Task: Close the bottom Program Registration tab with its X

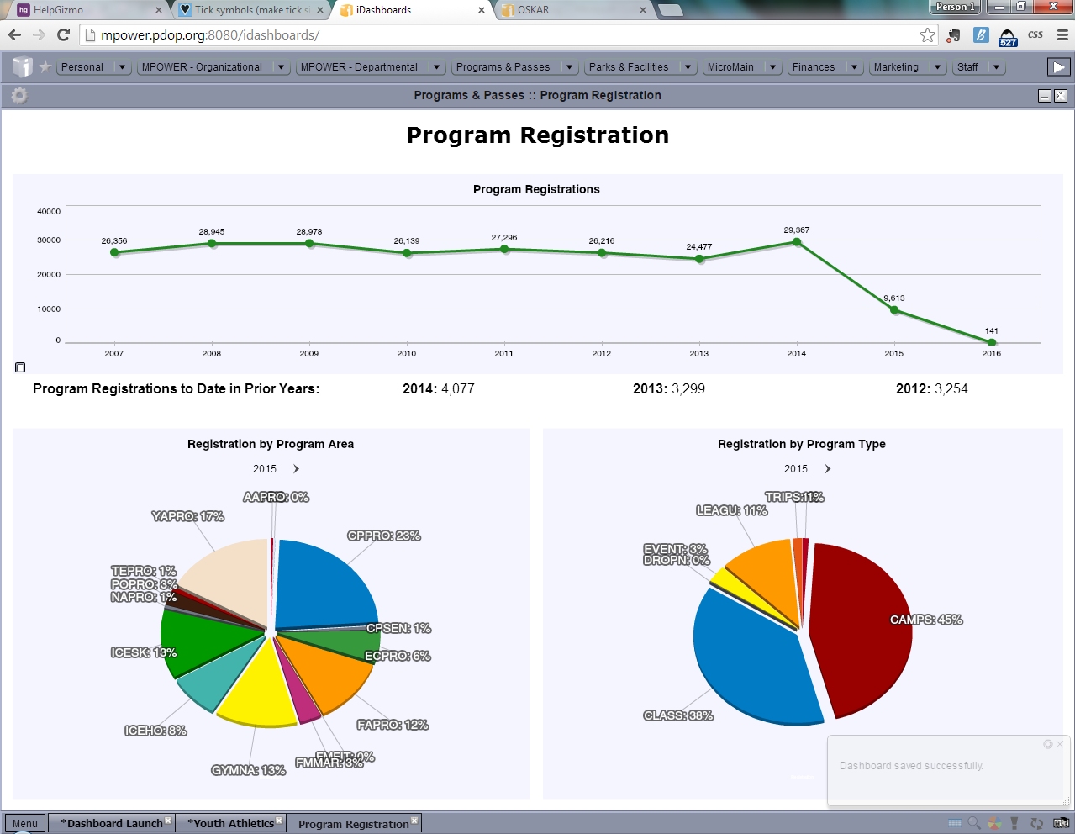Action: (414, 820)
